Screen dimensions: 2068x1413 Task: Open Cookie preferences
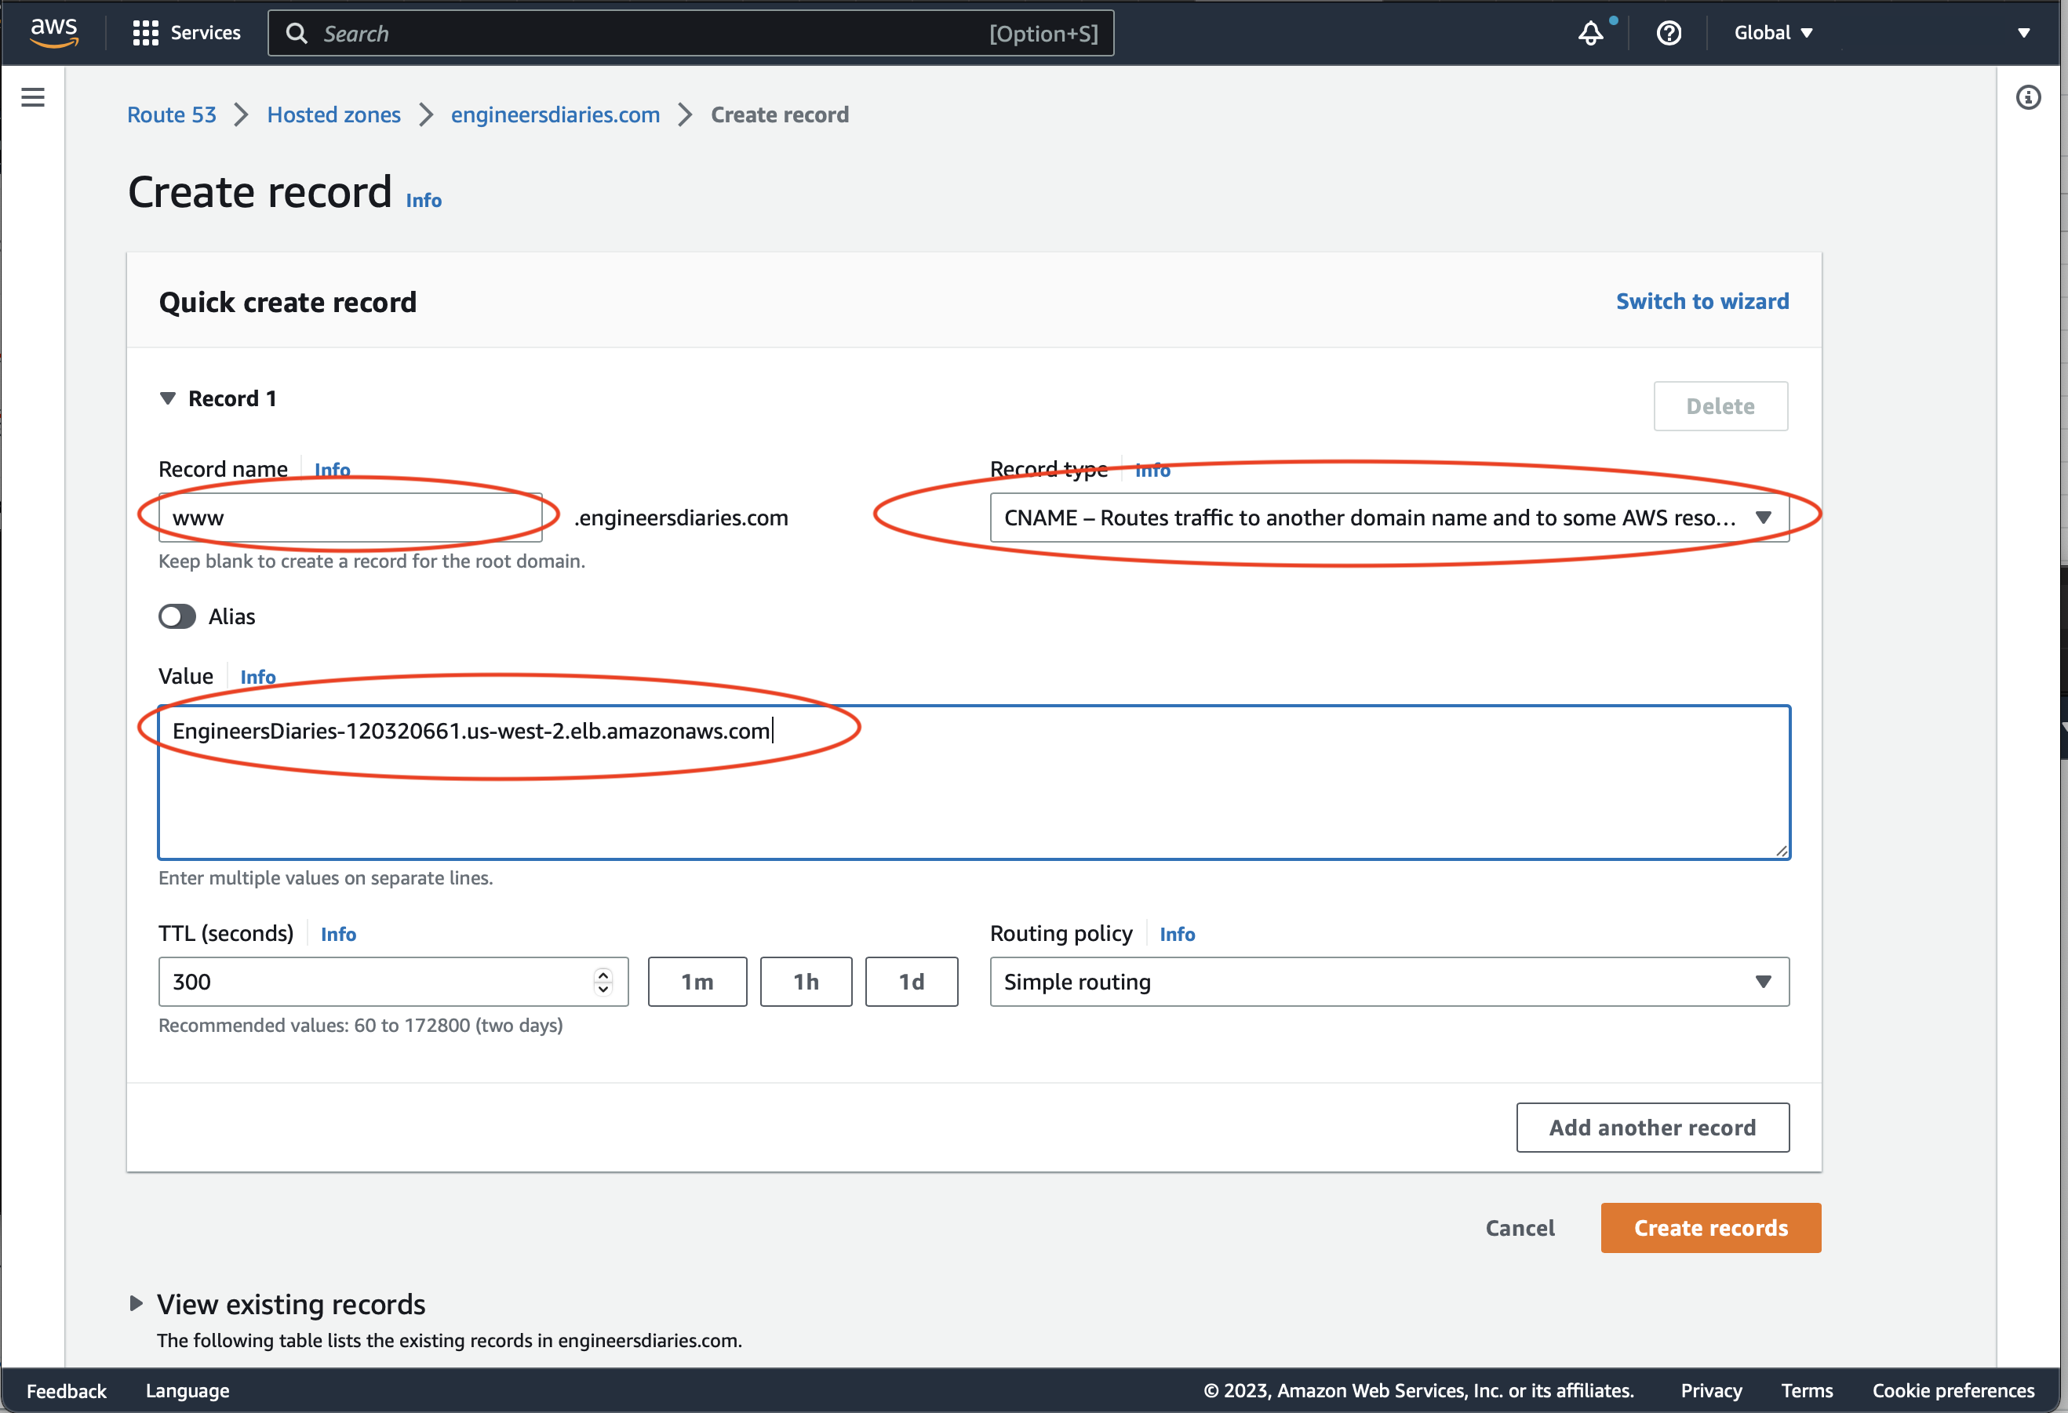pyautogui.click(x=1953, y=1391)
